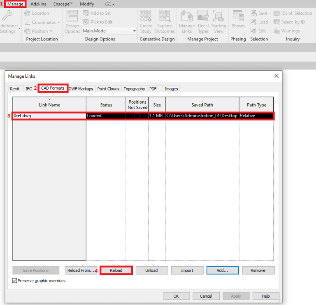Sort by Link Name column header
The image size is (316, 305).
pyautogui.click(x=49, y=105)
